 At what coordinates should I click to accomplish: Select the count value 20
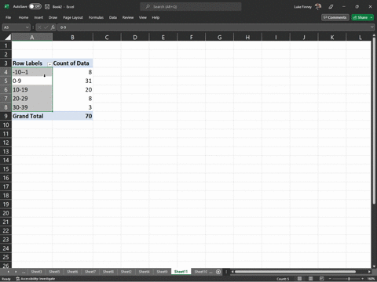pos(72,89)
